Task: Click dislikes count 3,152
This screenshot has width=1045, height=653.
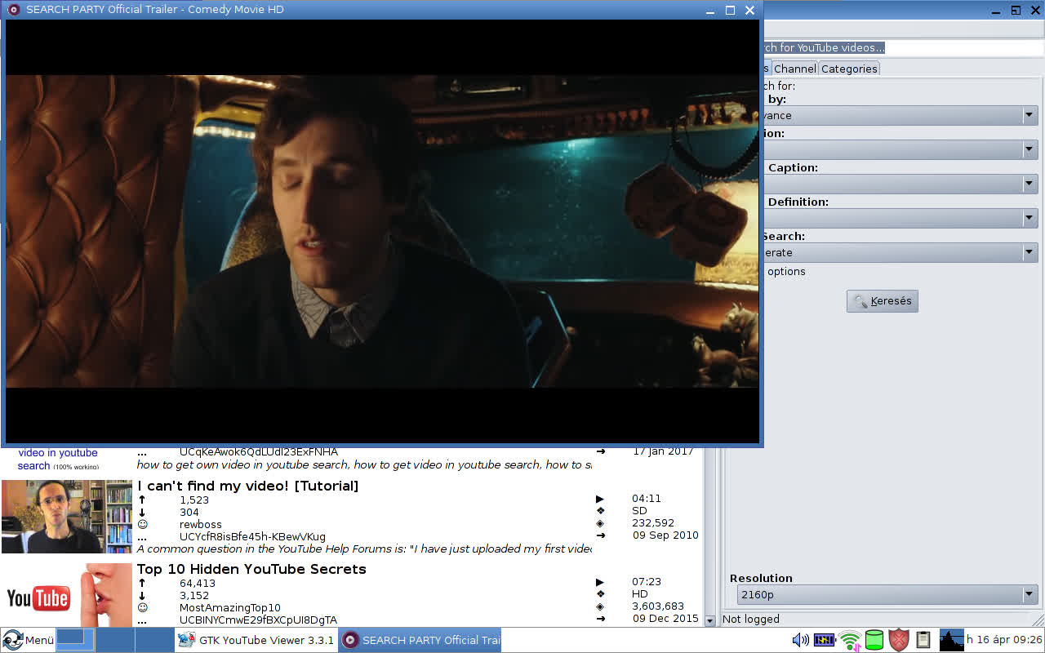Action: pos(194,595)
